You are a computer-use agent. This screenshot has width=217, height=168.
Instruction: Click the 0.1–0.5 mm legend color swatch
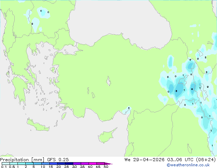click(x=6, y=164)
